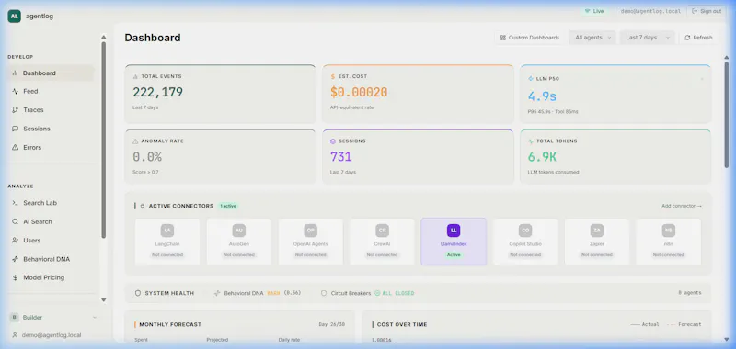736x349 pixels.
Task: Click the Model Pricing dollar icon
Action: pos(15,277)
